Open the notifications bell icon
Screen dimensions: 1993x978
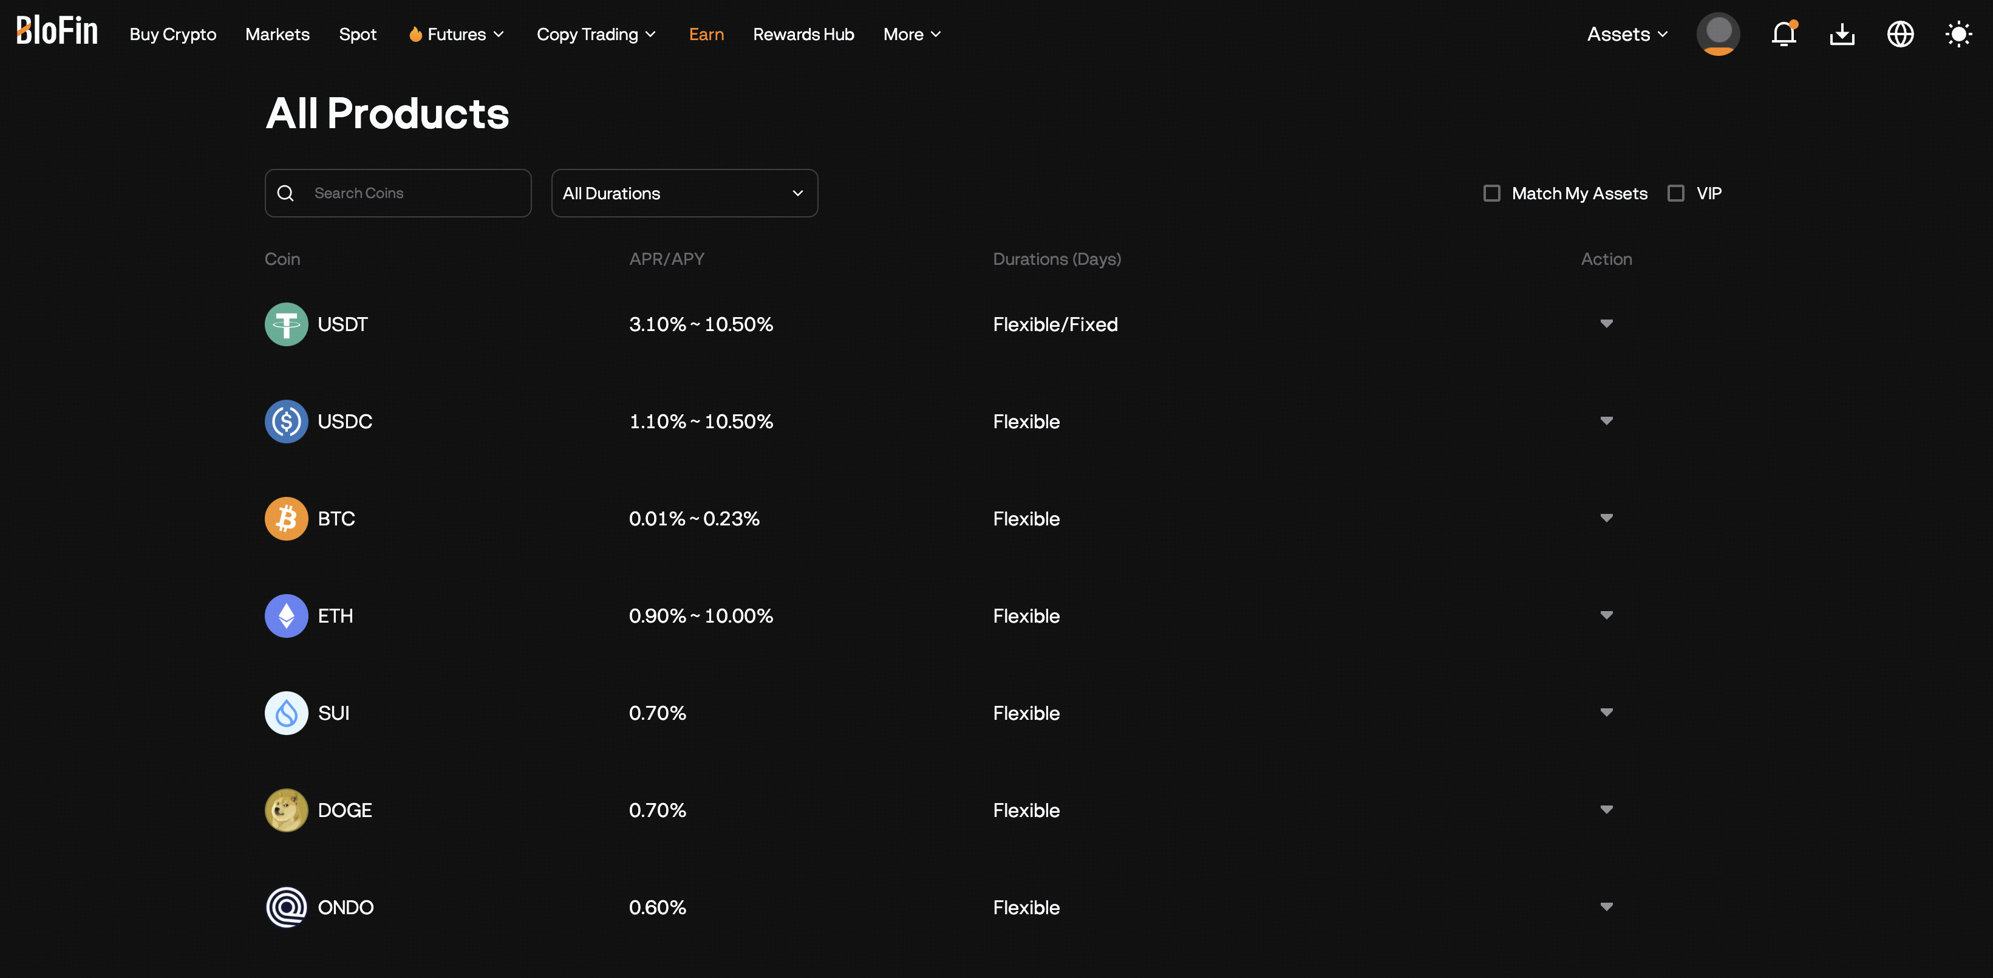[1783, 34]
